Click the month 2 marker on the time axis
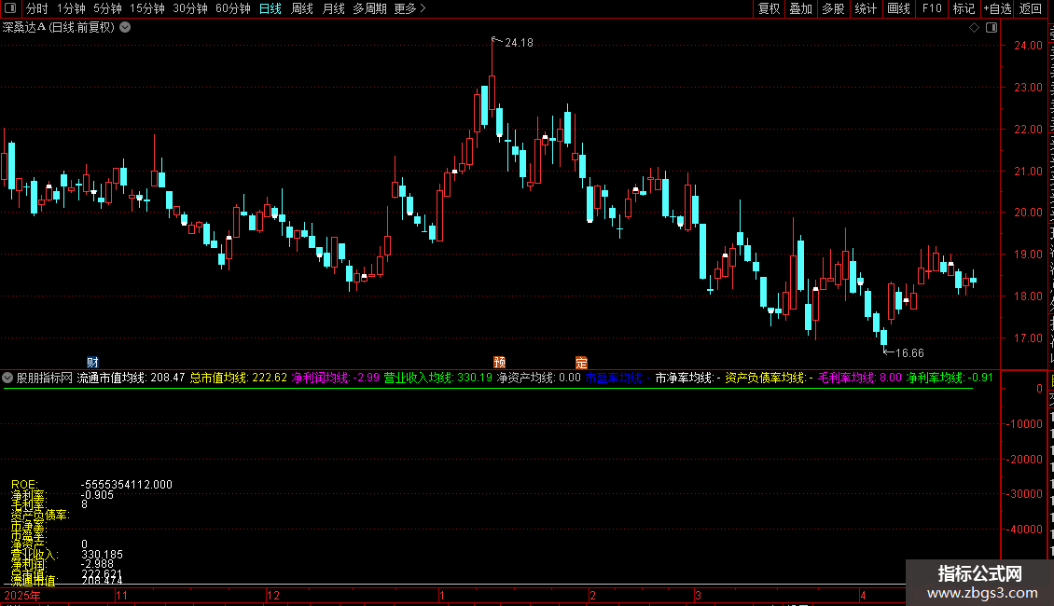Screen dimensions: 1054x606 (592, 595)
